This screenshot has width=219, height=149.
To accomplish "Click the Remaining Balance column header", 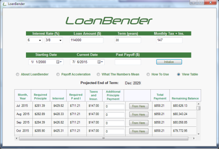I will pyautogui.click(x=185, y=95).
